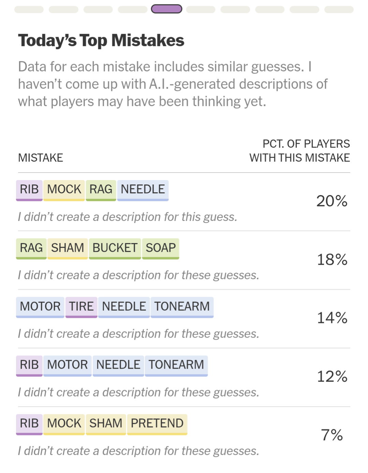Jump to the last page indicator pill
368x473 pixels.
click(x=339, y=9)
